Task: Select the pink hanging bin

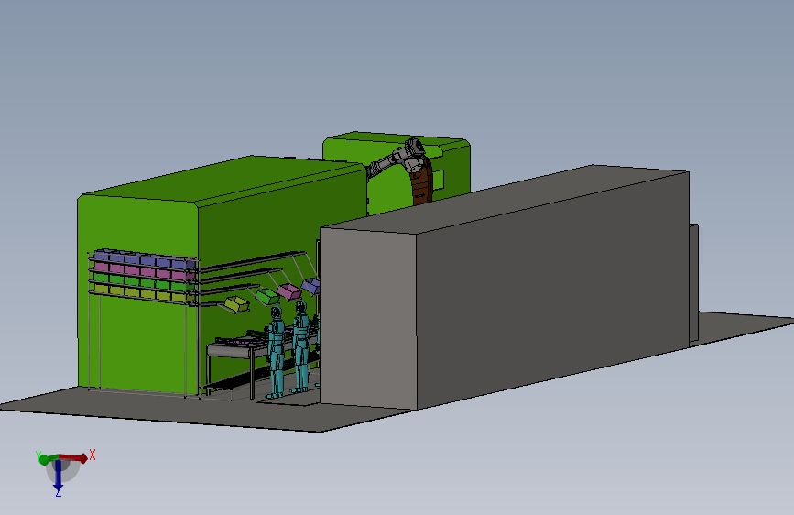Action: tap(289, 291)
